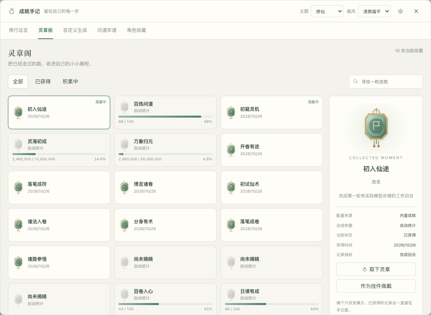This screenshot has height=315, width=431.
Task: Click the 百卷入心 greyed badge icon
Action: tap(125, 294)
